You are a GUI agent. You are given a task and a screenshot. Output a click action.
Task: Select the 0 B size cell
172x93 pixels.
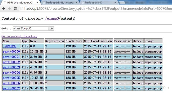(x=37, y=46)
